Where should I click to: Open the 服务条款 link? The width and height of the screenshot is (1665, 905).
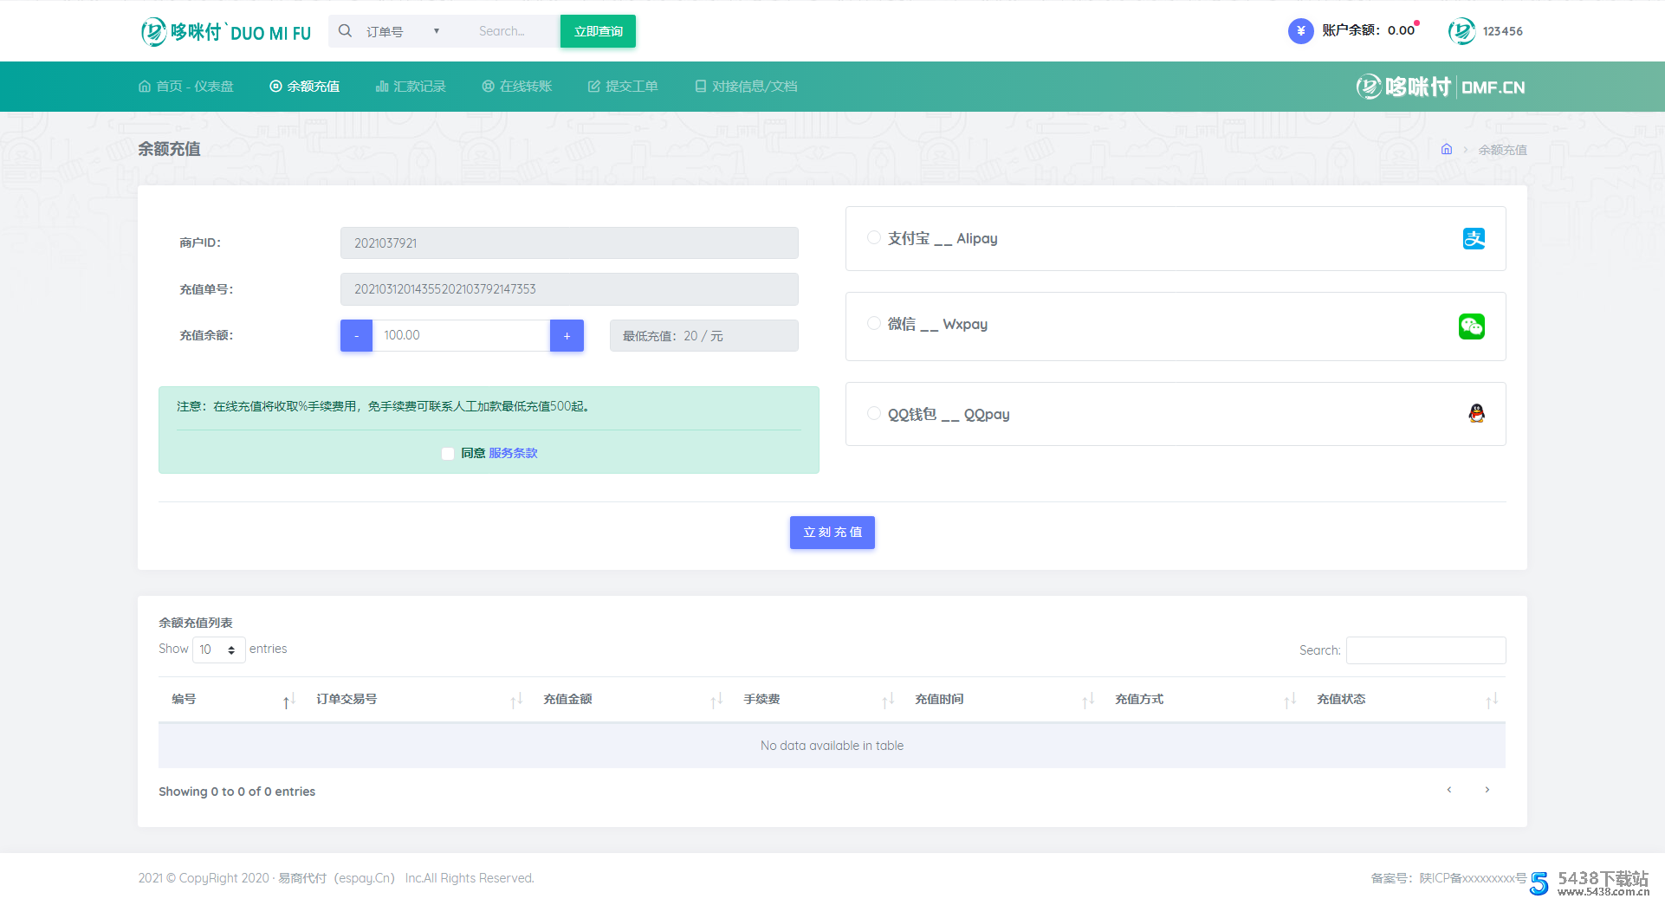coord(513,453)
